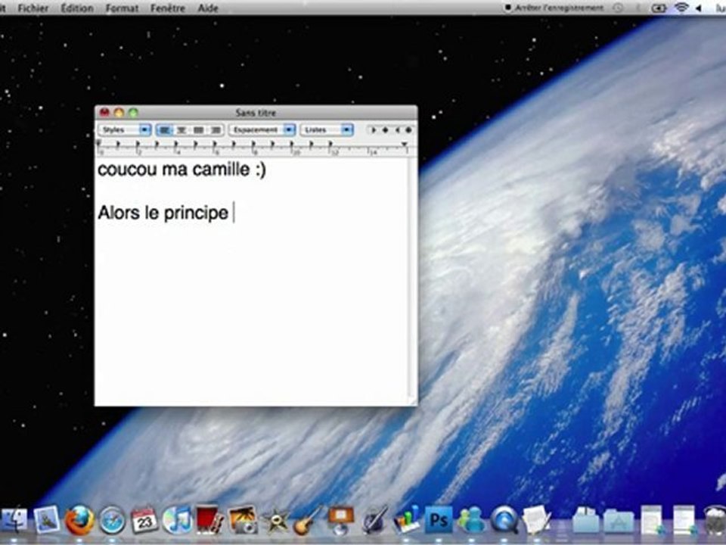This screenshot has height=545, width=726.
Task: Open stamp icon between Finder and Firefox
Action: click(x=47, y=520)
